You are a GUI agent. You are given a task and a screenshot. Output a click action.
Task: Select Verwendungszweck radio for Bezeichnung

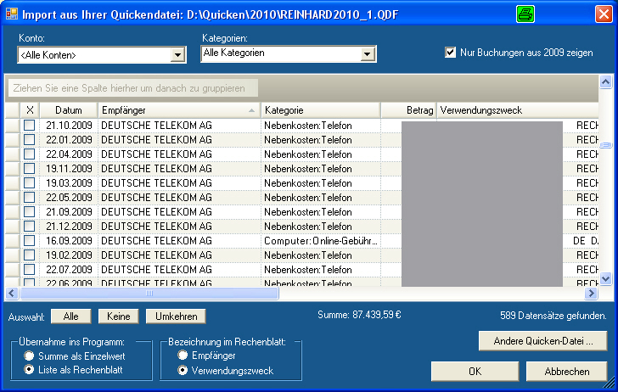click(x=183, y=370)
